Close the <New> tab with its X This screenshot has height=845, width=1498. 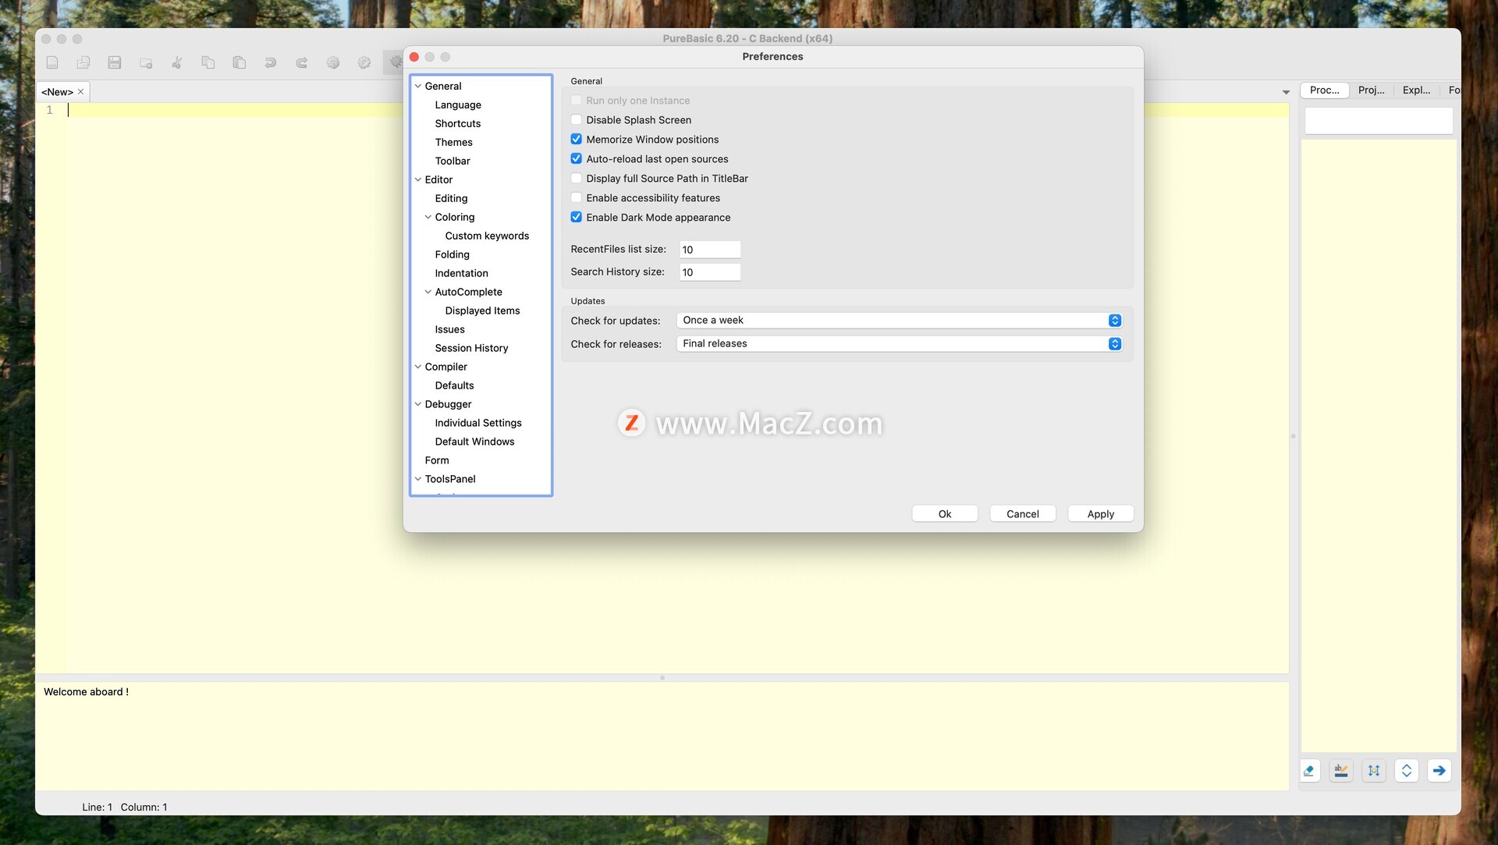tap(80, 91)
